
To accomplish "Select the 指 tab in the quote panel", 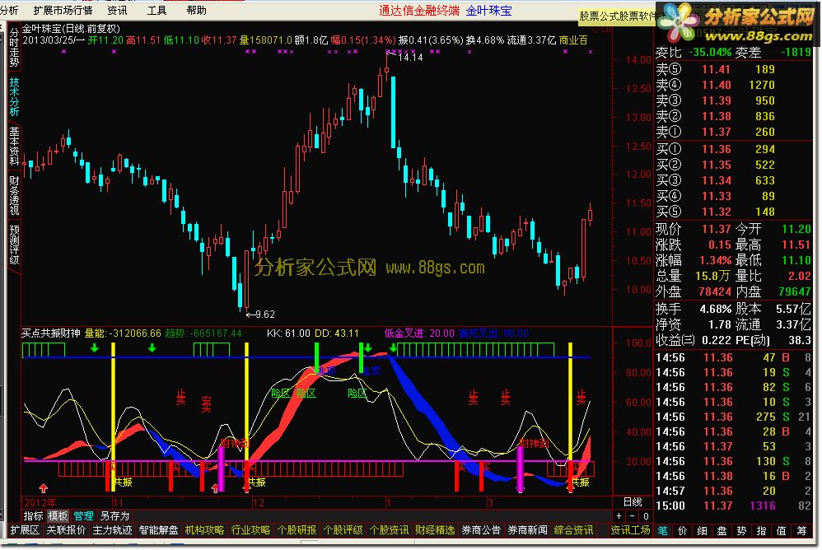I will [762, 530].
